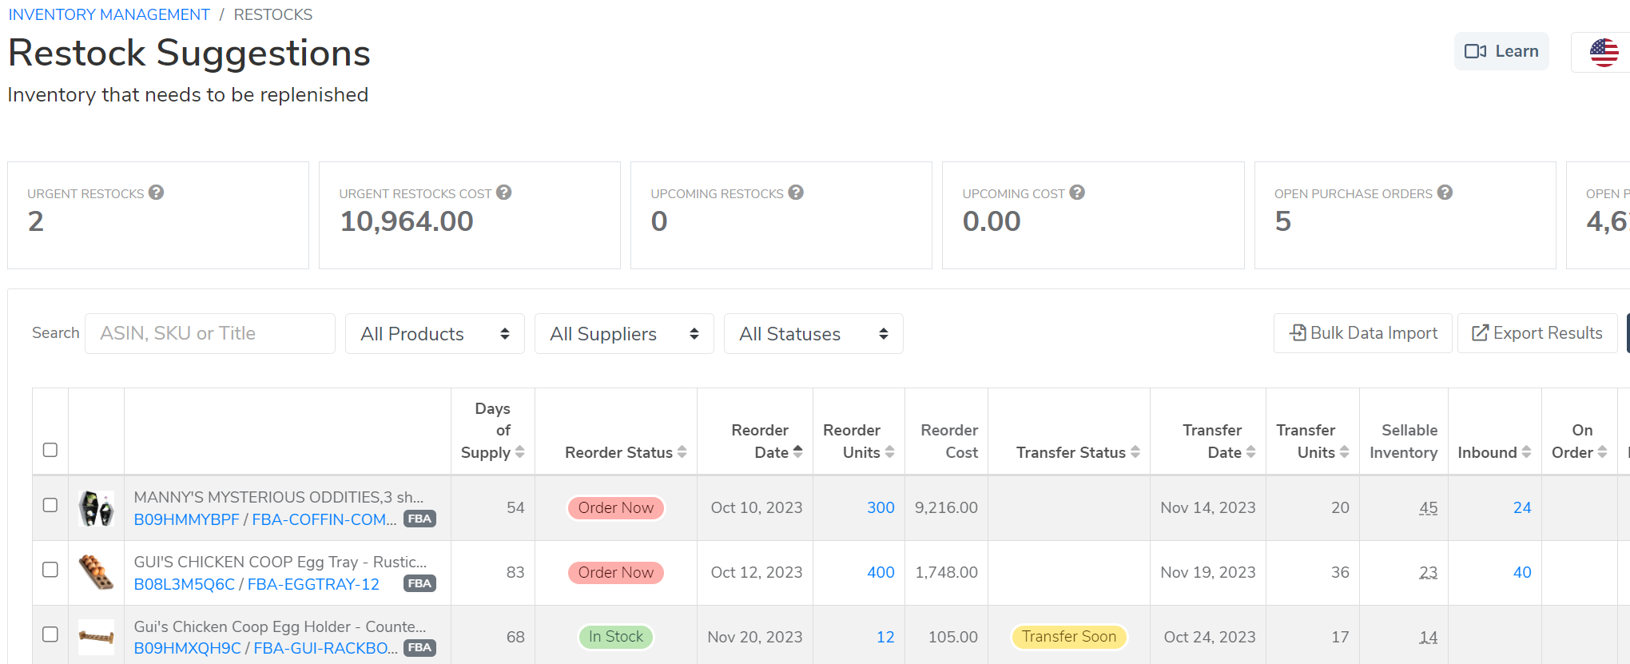Open the All Products dropdown
The width and height of the screenshot is (1630, 664).
pyautogui.click(x=435, y=334)
